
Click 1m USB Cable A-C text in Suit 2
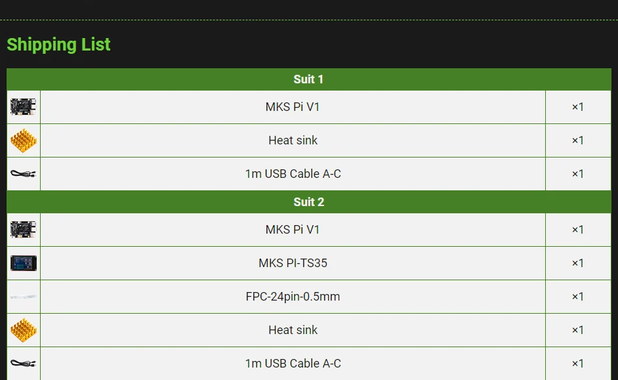pos(293,364)
